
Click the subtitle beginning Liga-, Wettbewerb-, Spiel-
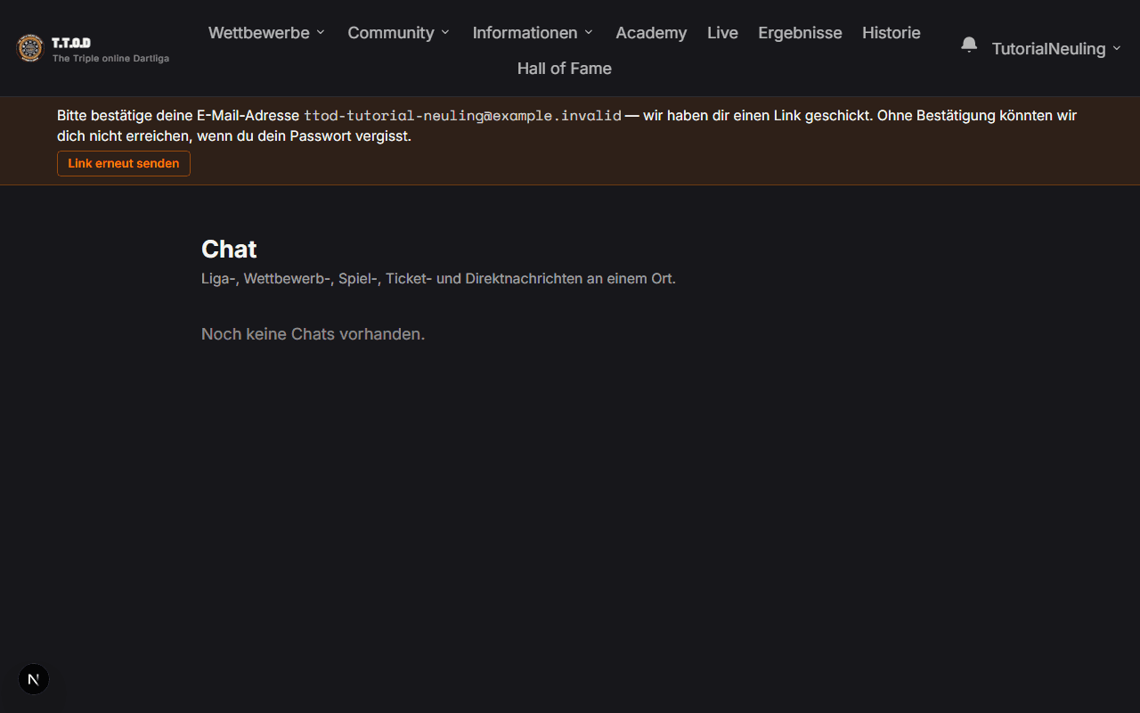coord(438,279)
